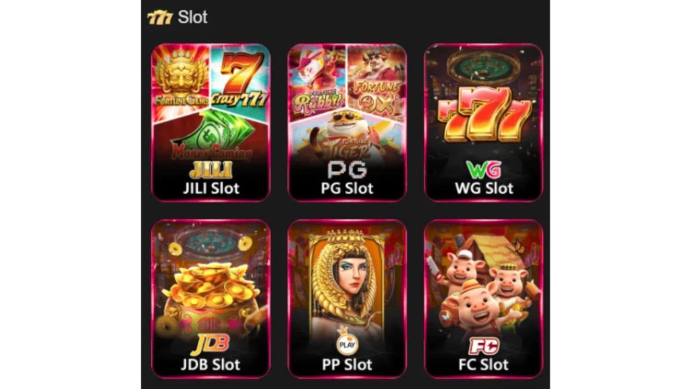The width and height of the screenshot is (691, 389).
Task: Click the JDB provider logo
Action: point(211,344)
